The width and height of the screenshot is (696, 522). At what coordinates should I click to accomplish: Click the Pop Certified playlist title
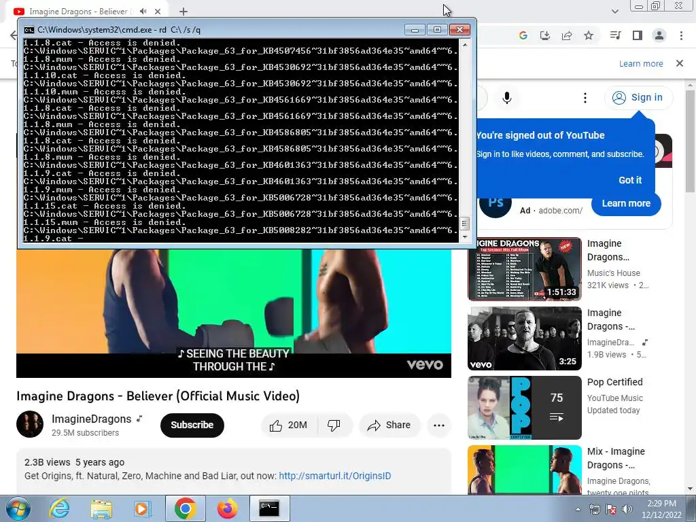tap(614, 382)
